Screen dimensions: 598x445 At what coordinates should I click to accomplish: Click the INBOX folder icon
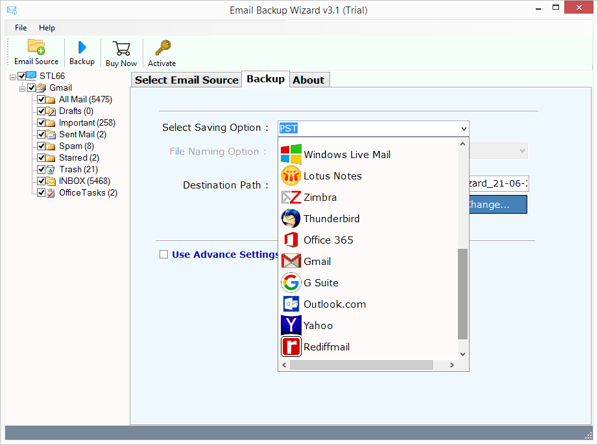click(x=51, y=181)
